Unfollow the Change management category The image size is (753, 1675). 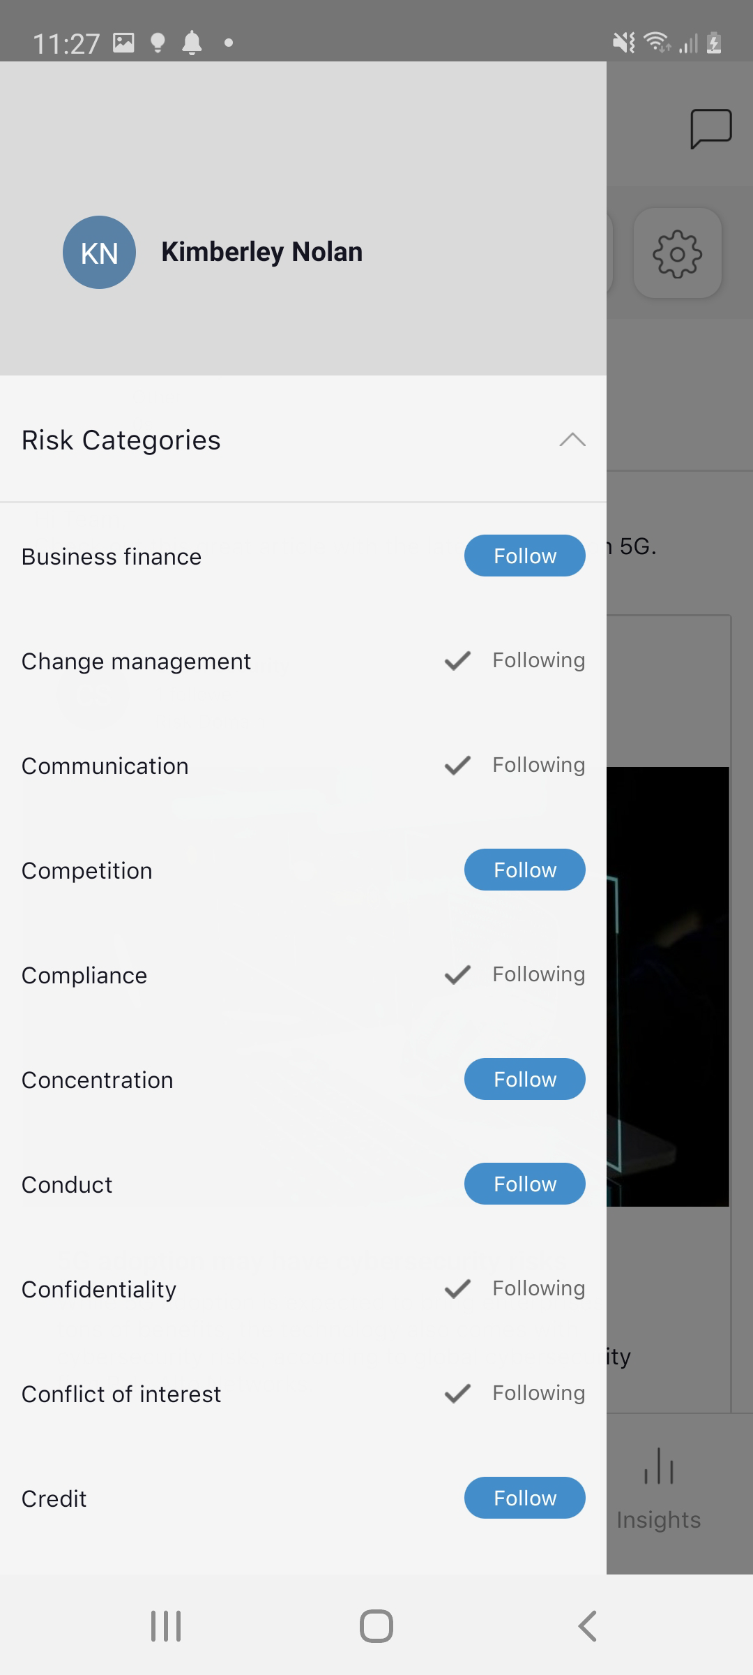pyautogui.click(x=515, y=660)
